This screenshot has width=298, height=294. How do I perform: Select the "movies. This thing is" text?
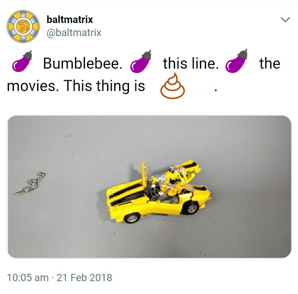click(x=76, y=86)
